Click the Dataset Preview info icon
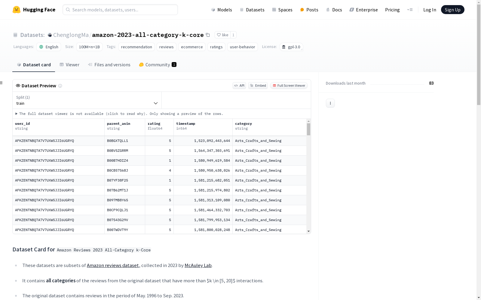 click(x=60, y=86)
